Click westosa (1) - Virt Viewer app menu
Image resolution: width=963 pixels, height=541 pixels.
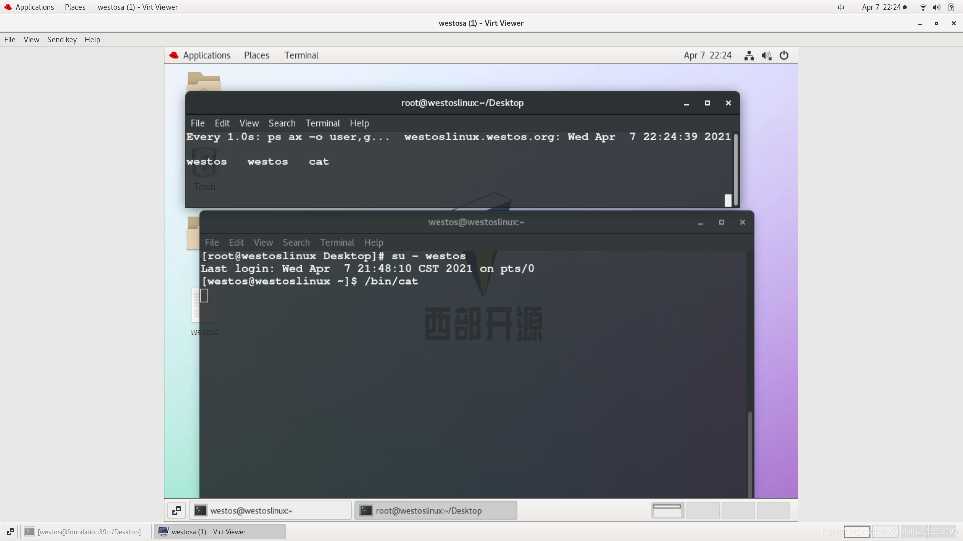[137, 7]
